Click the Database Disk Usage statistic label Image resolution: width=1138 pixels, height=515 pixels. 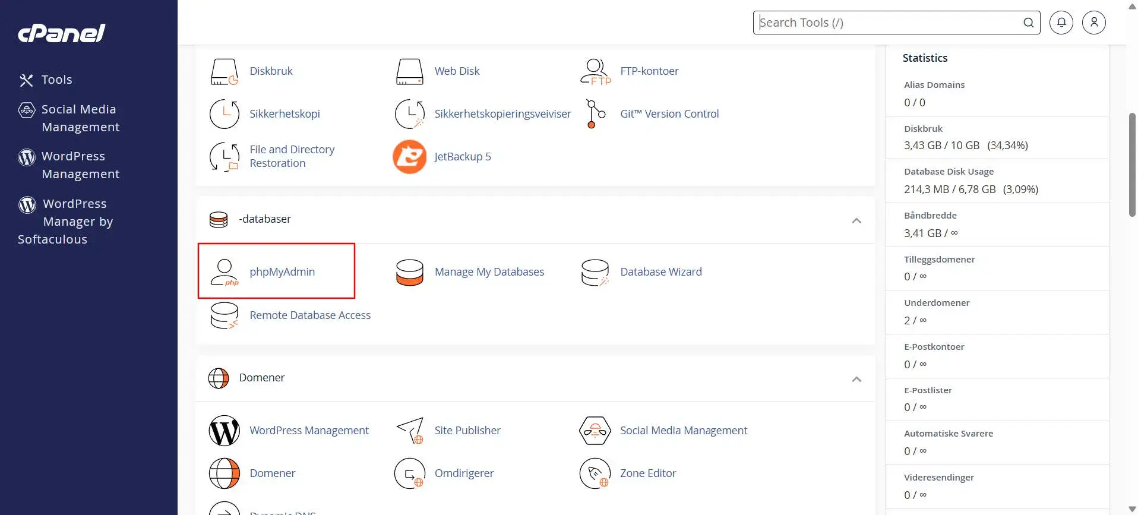tap(949, 172)
